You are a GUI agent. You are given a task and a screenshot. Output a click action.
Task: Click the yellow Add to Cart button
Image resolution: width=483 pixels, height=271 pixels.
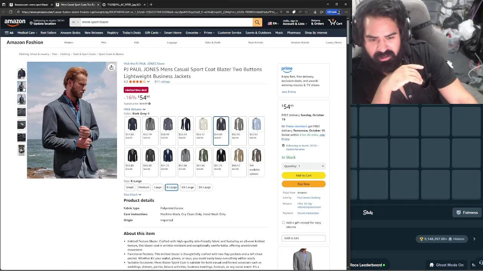(x=303, y=175)
